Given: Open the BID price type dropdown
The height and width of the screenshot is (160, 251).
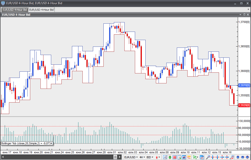Looking at the screenshot, I should point(150,157).
